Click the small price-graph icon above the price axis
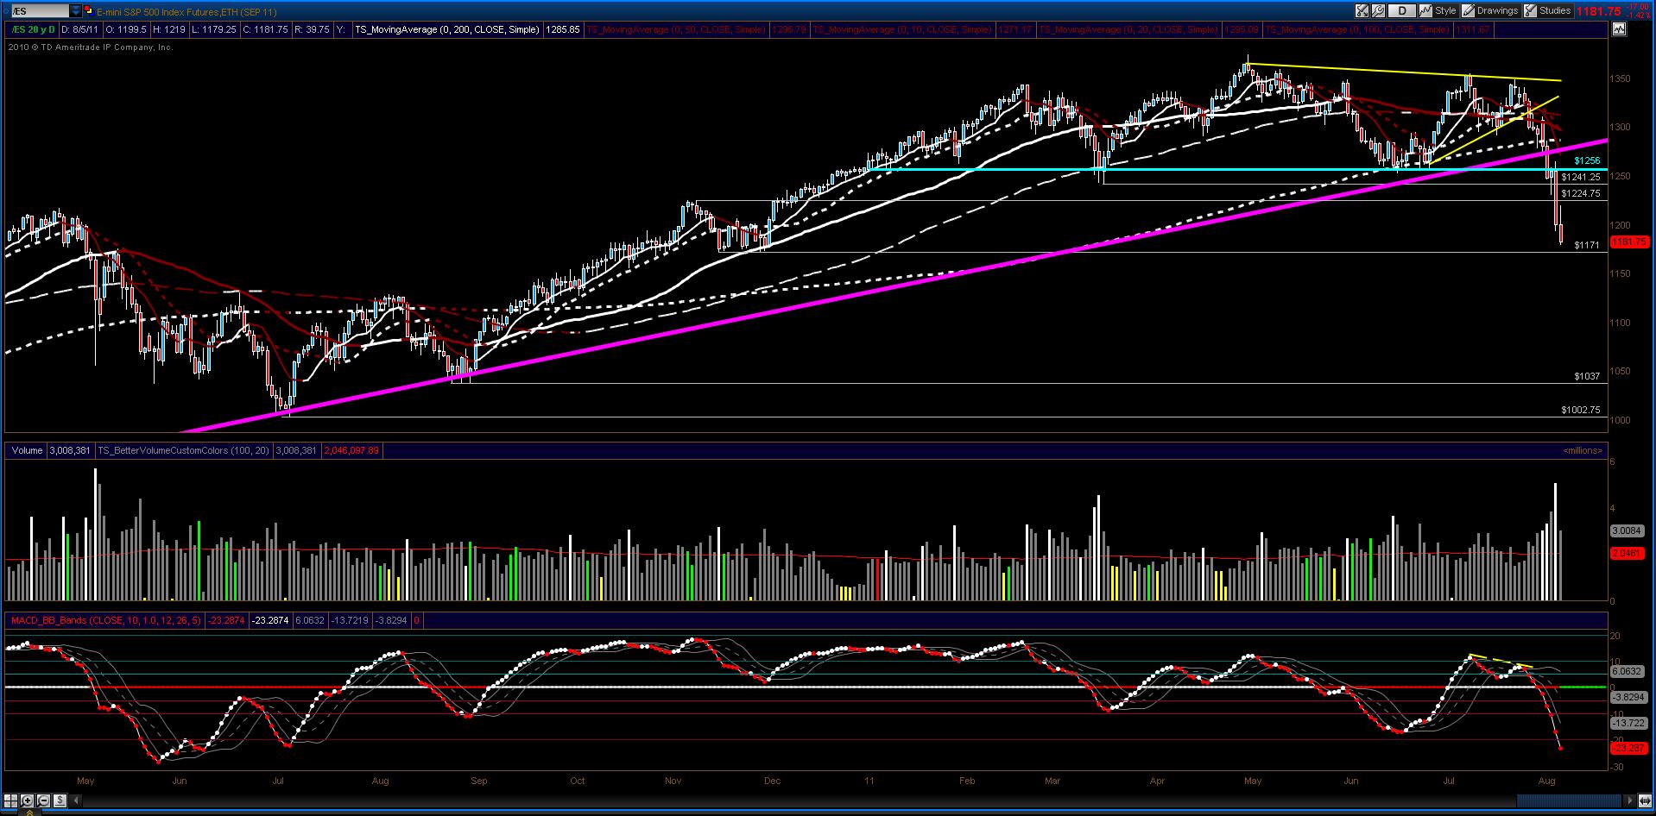1656x816 pixels. click(x=1618, y=28)
